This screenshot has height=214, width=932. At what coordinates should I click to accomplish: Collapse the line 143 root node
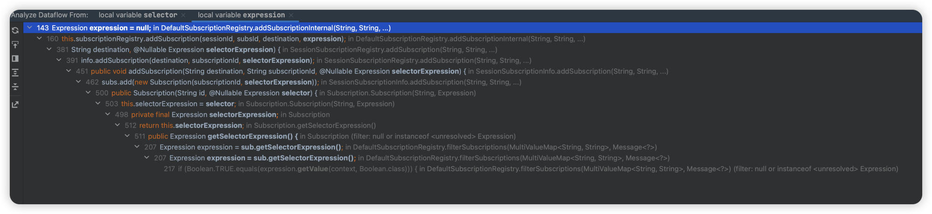[x=30, y=28]
